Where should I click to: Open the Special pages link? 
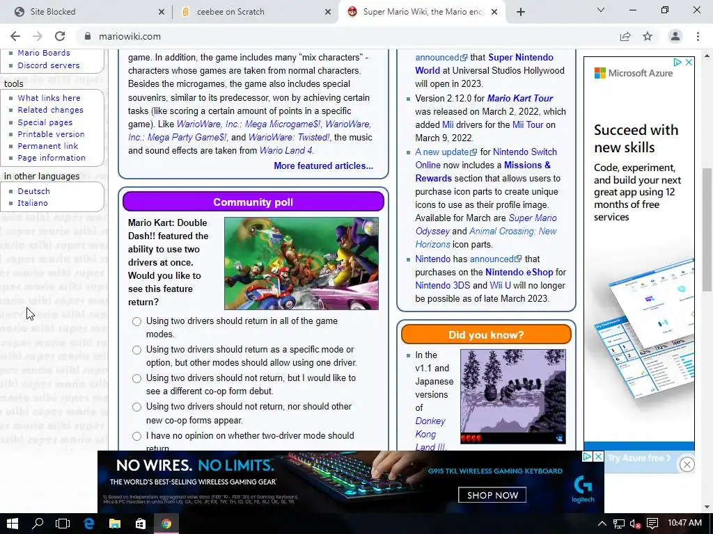(x=45, y=122)
